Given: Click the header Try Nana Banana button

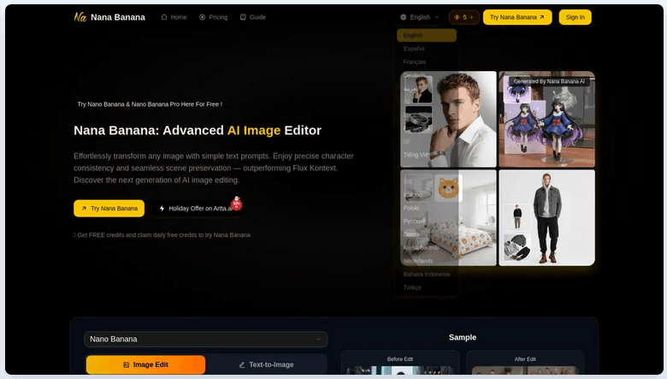Looking at the screenshot, I should tap(516, 17).
